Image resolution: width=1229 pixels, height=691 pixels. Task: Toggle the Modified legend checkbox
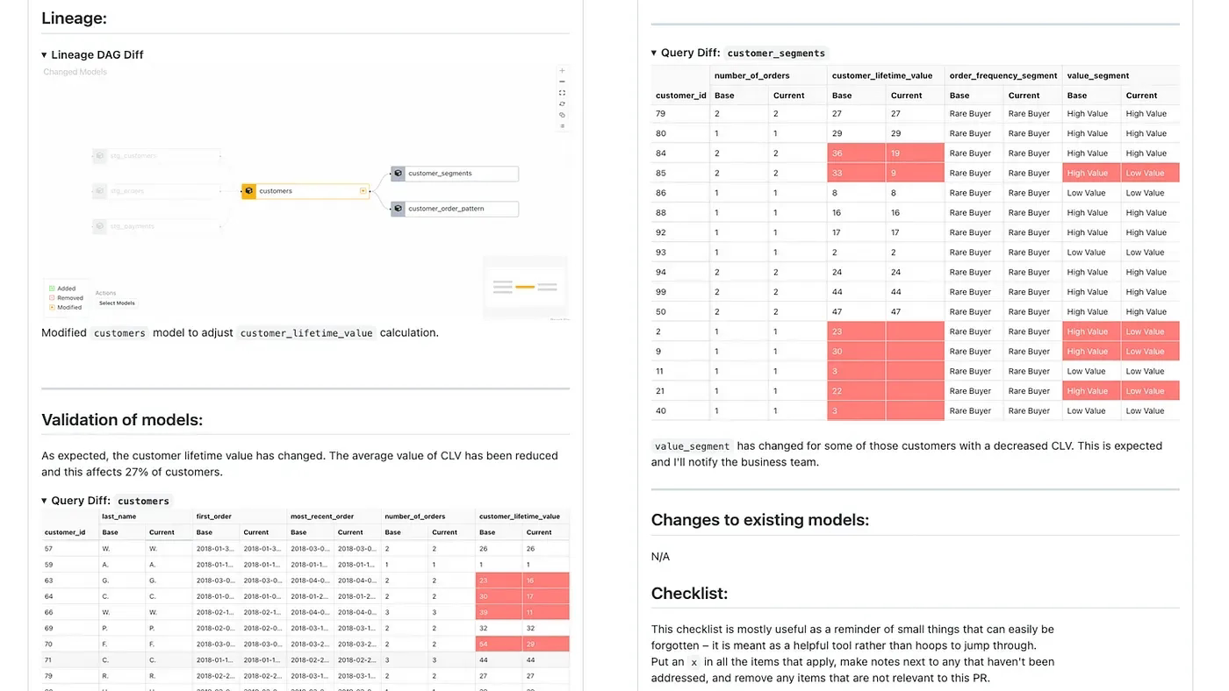(51, 308)
